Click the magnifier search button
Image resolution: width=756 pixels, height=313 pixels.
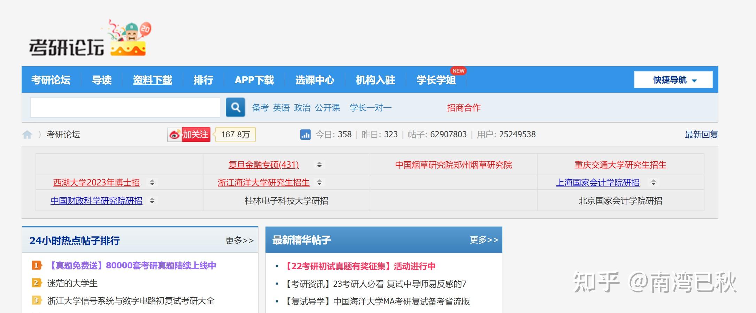236,107
